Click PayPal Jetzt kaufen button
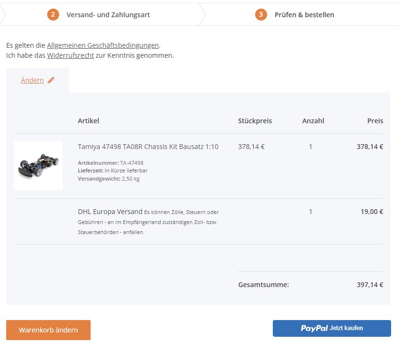 coord(332,328)
